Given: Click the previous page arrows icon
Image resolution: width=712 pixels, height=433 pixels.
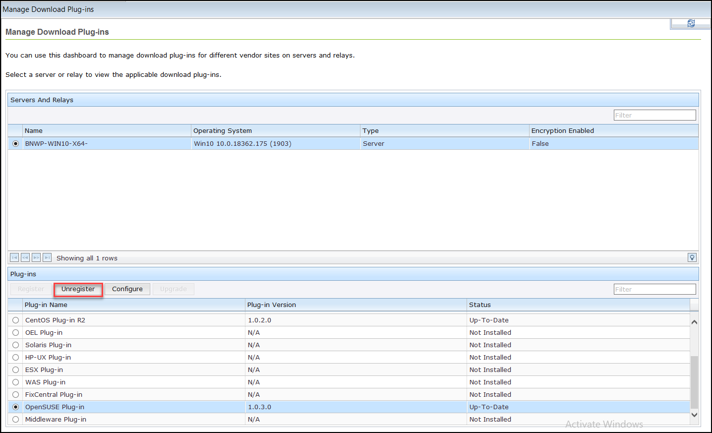Looking at the screenshot, I should click(x=25, y=257).
